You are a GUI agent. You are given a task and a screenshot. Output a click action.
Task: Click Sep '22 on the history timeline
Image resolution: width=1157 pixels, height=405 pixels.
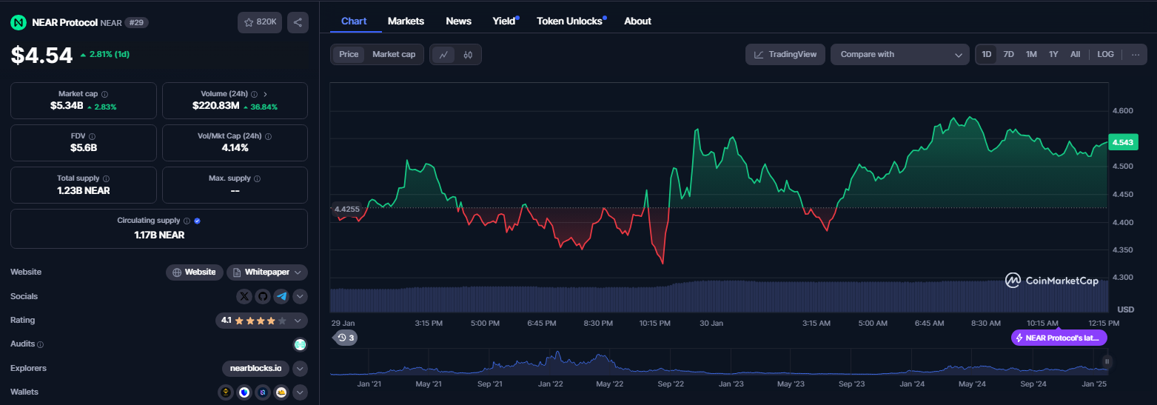[x=669, y=384]
